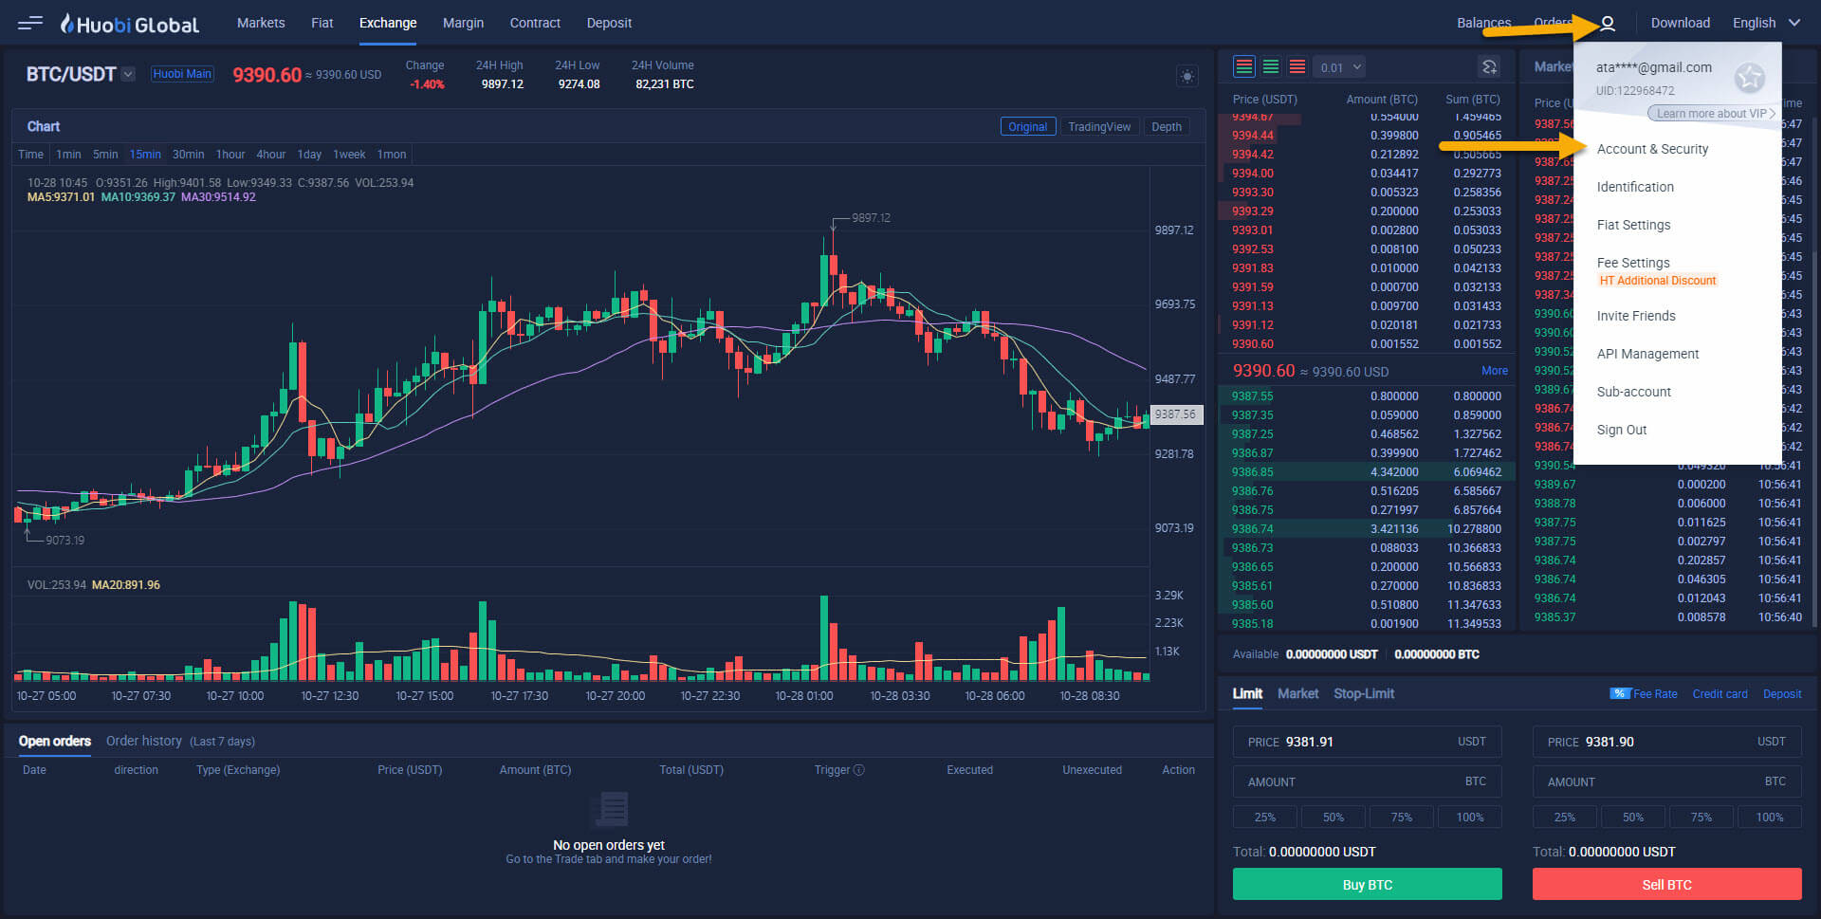Image resolution: width=1821 pixels, height=919 pixels.
Task: Open the Fiat menu
Action: (x=322, y=23)
